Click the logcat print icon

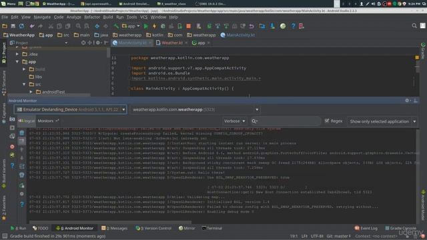tap(22, 175)
